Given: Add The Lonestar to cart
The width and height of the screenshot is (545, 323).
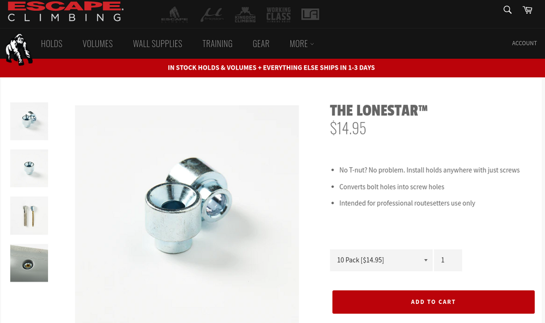Looking at the screenshot, I should (433, 302).
